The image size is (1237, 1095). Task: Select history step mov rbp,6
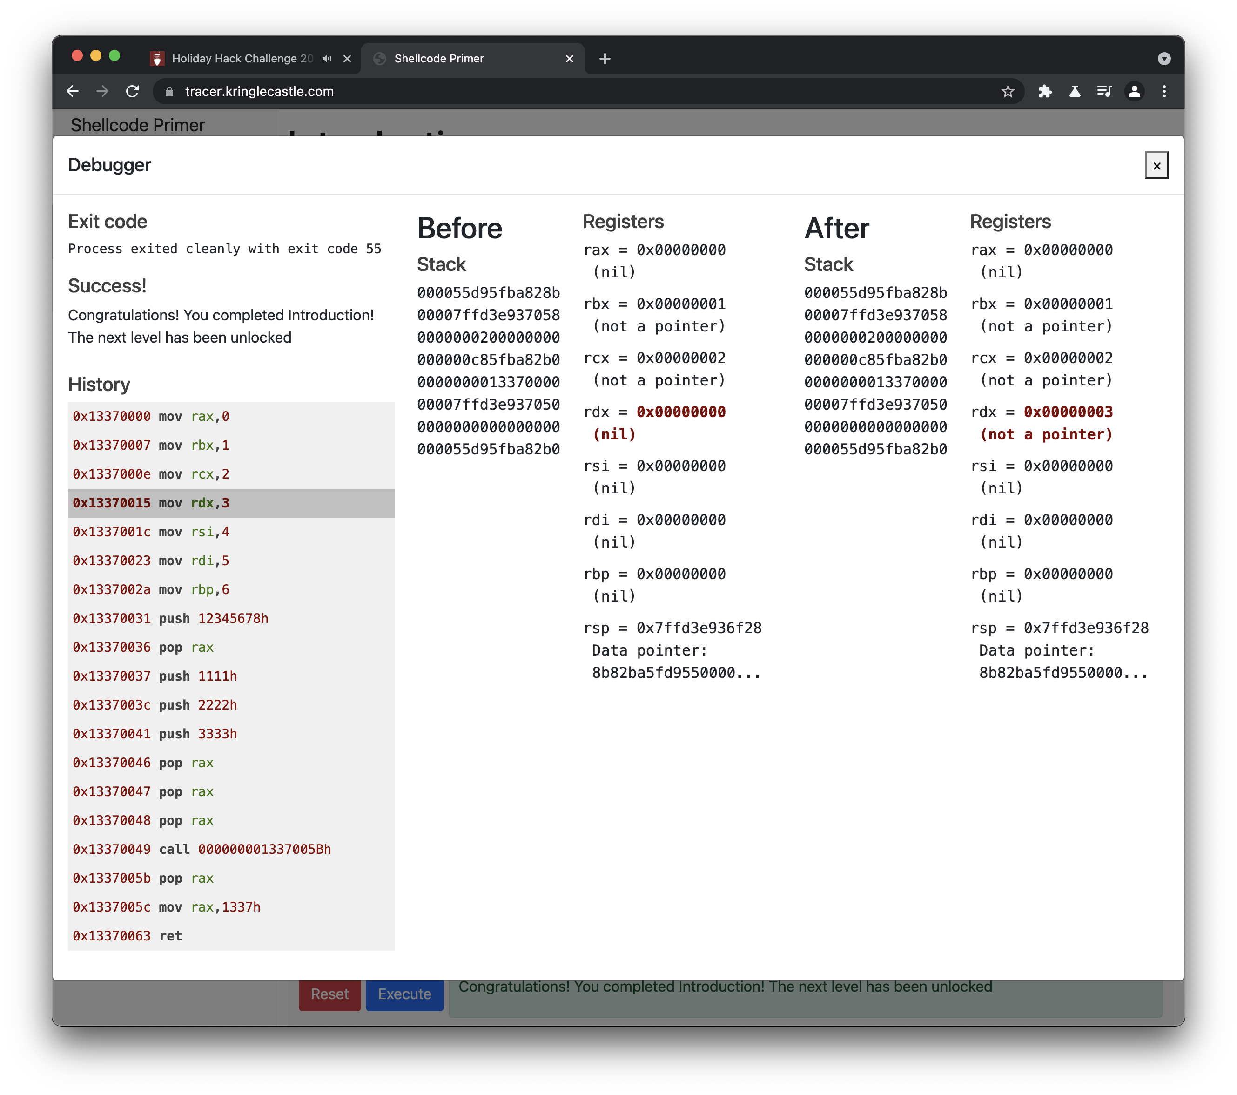(231, 589)
